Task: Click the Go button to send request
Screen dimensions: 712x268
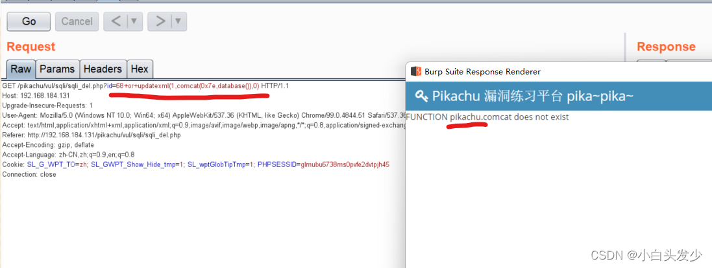Action: coord(29,21)
